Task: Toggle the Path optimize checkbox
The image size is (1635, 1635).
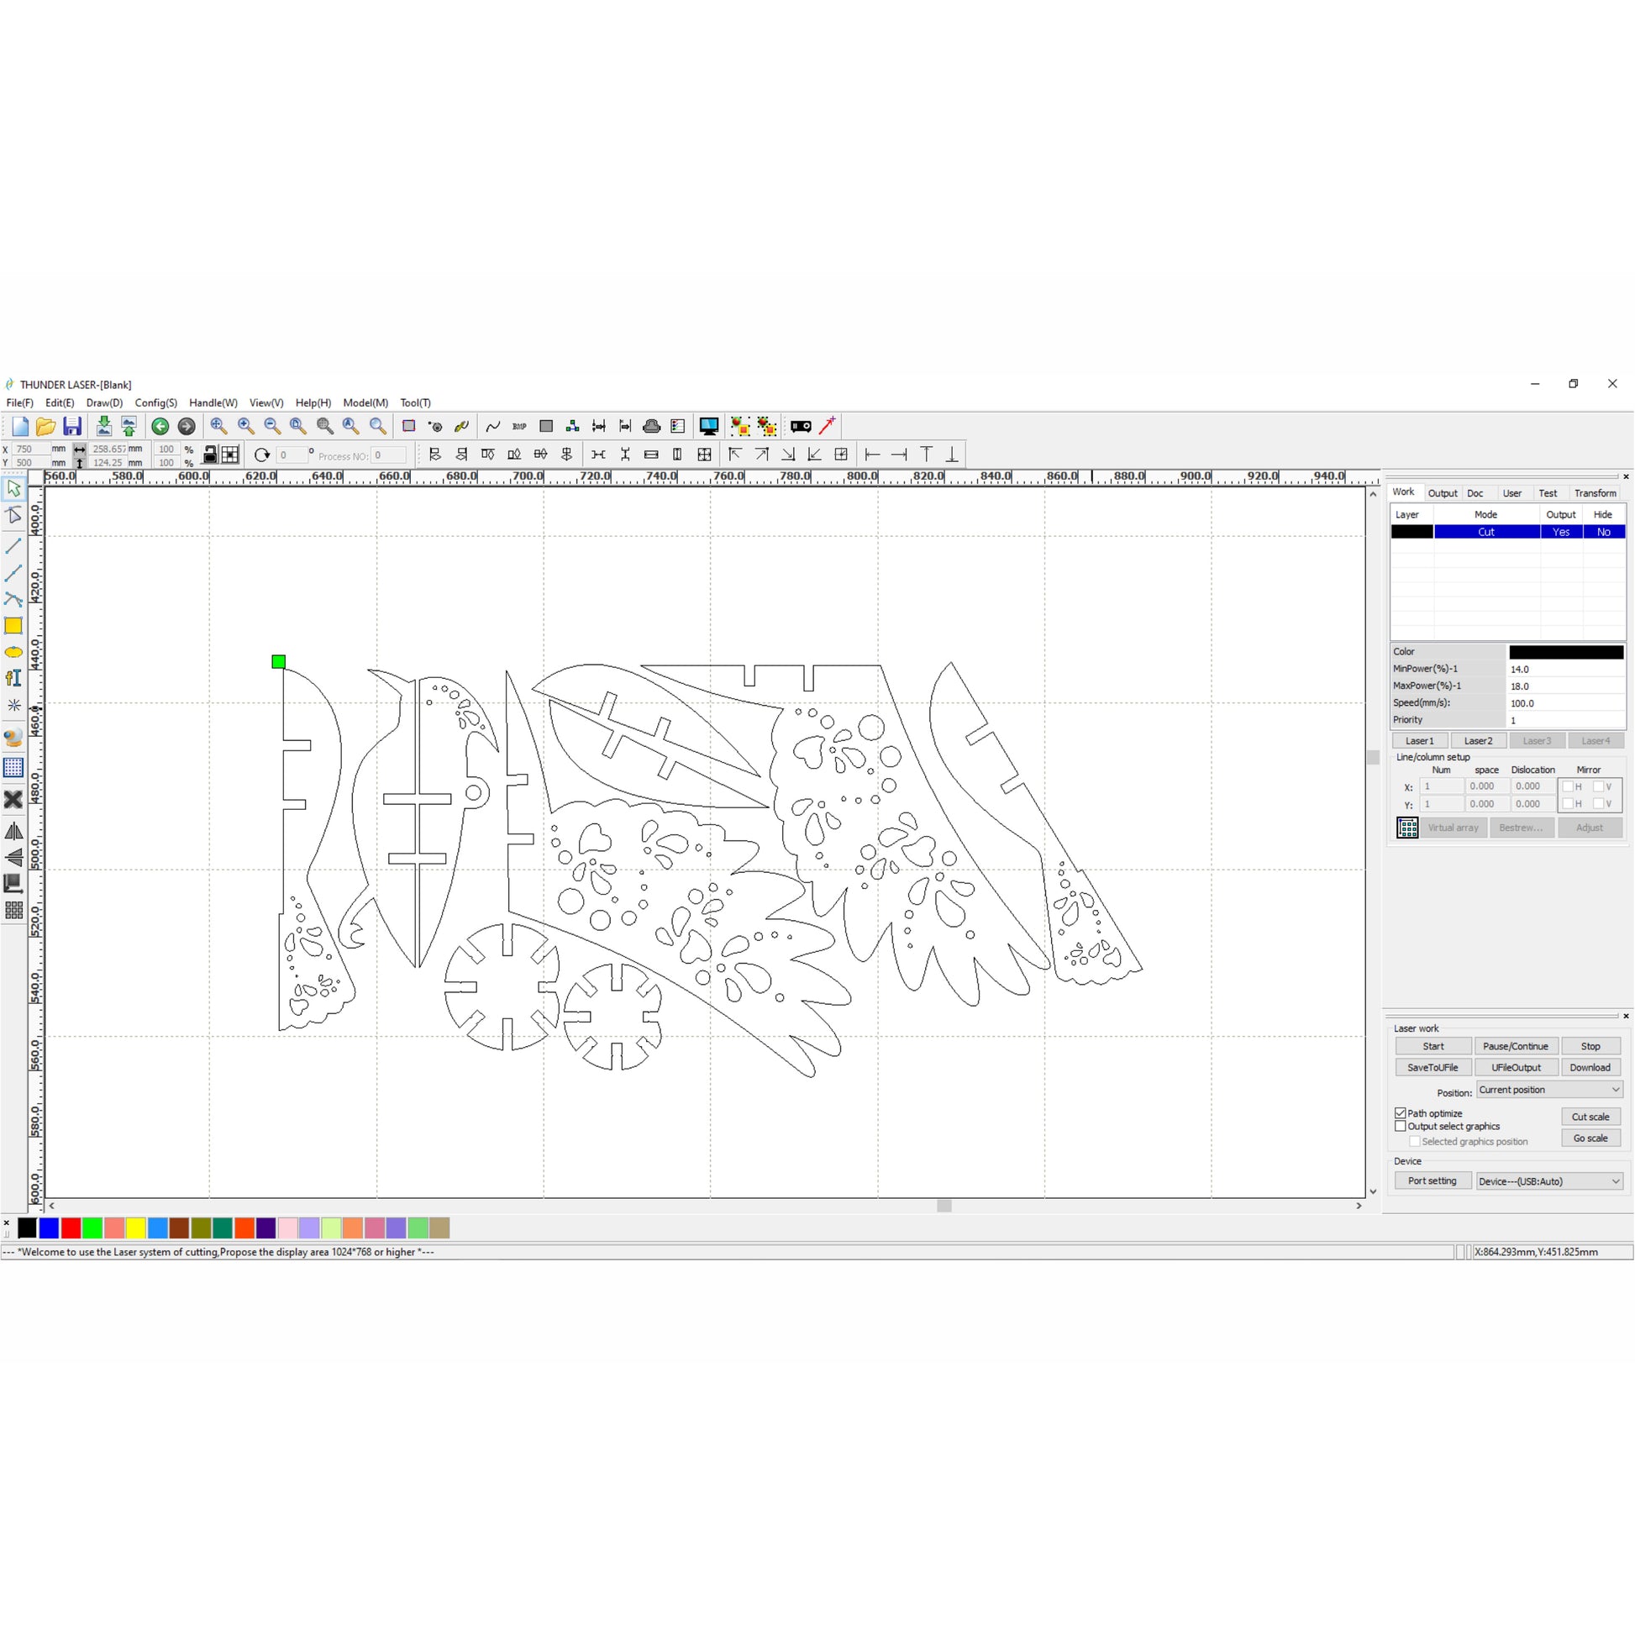Action: [x=1401, y=1113]
